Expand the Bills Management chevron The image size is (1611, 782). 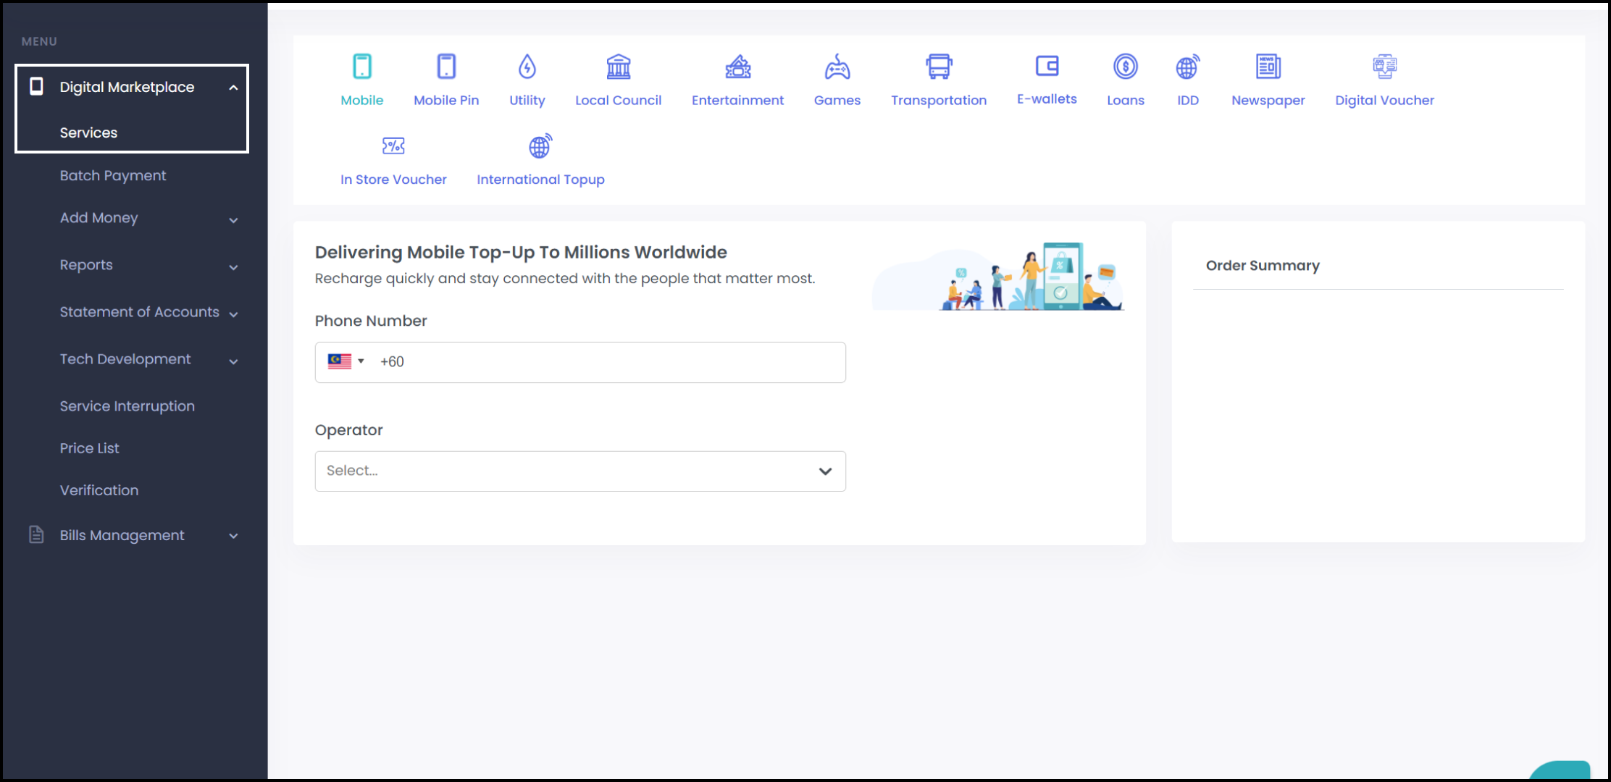[233, 537]
